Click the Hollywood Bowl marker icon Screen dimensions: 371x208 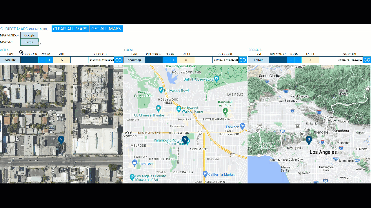click(161, 90)
